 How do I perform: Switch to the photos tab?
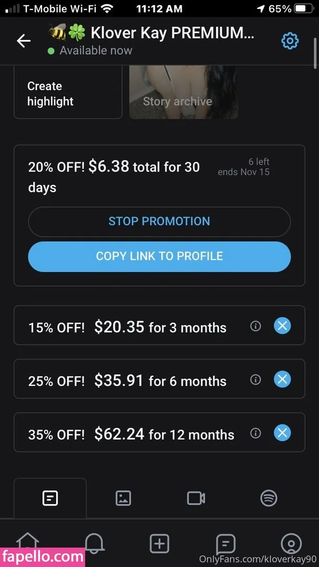123,498
